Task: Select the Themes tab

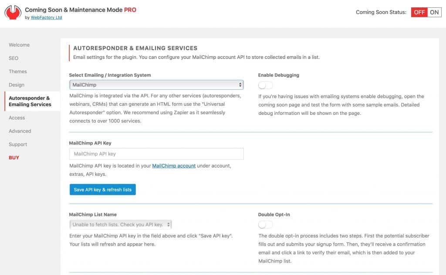Action: pos(17,72)
